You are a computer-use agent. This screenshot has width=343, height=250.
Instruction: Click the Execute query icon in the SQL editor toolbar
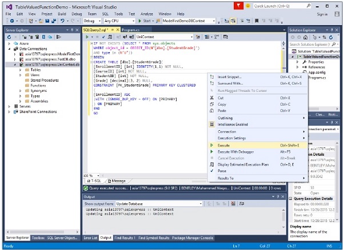(87, 37)
